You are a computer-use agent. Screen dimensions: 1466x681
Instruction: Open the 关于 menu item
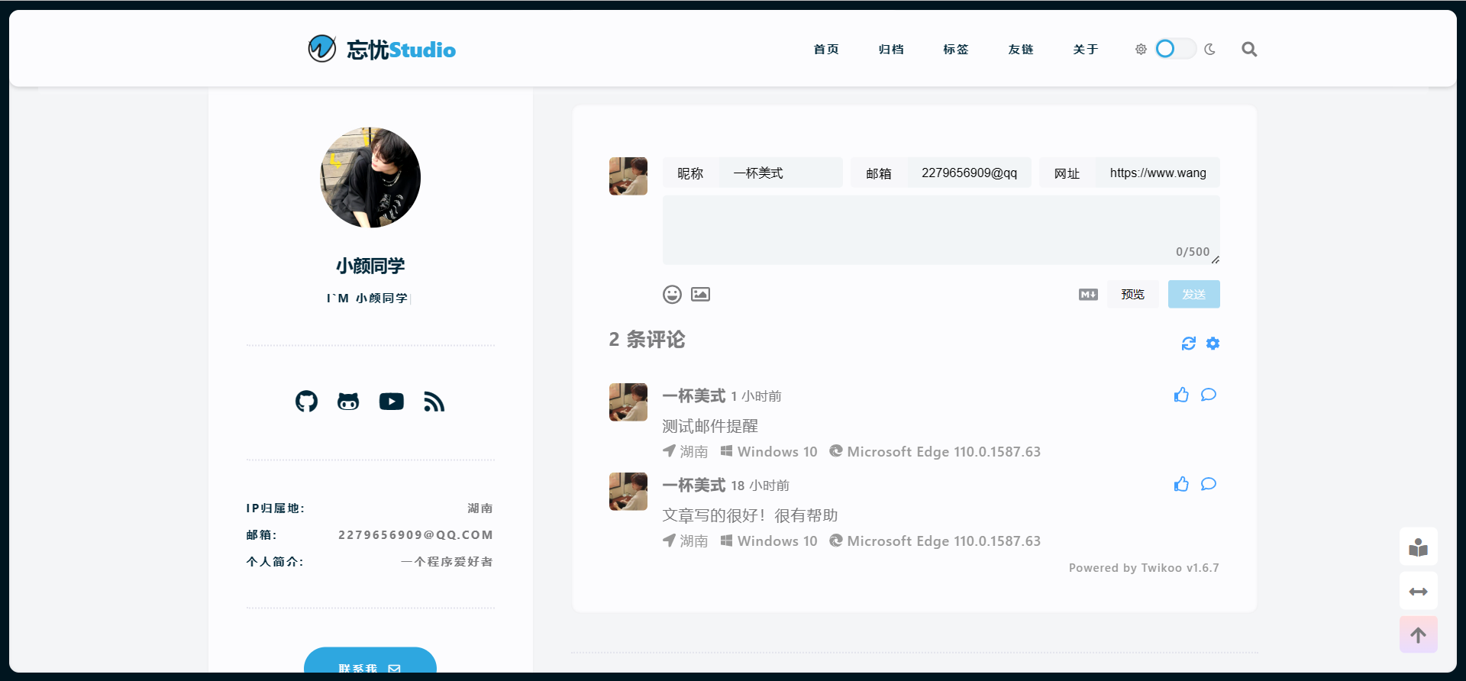[1086, 49]
